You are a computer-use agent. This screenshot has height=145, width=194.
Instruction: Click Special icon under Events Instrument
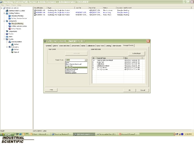click(x=12, y=52)
